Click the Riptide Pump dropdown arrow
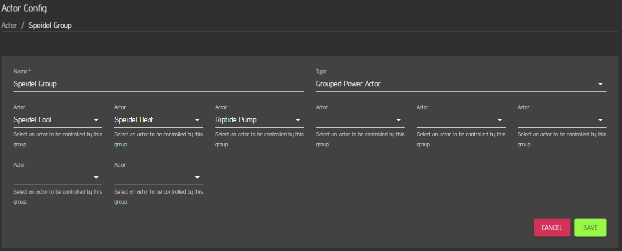 298,120
